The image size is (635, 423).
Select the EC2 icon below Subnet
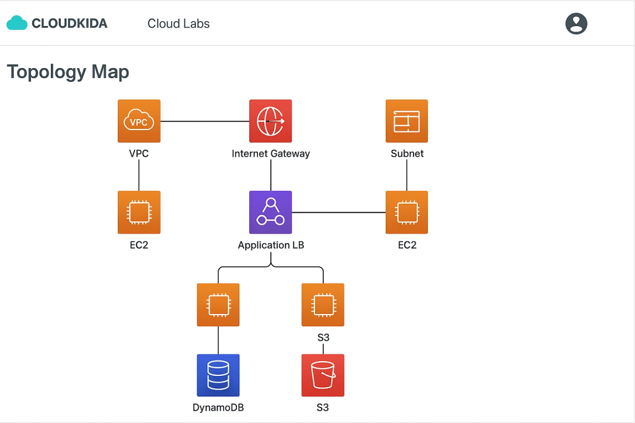tap(407, 212)
